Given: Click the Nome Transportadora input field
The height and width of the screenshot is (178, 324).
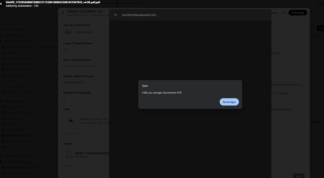Looking at the screenshot, I should [79, 66].
